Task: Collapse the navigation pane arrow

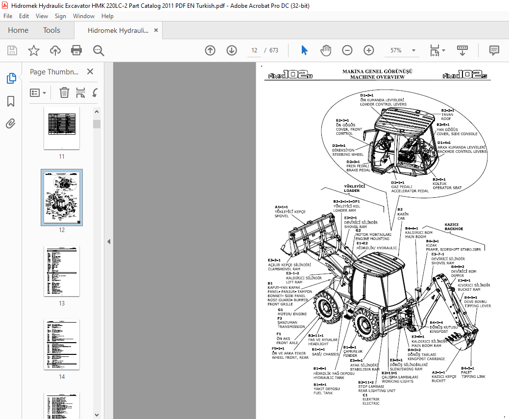Action: (109, 242)
